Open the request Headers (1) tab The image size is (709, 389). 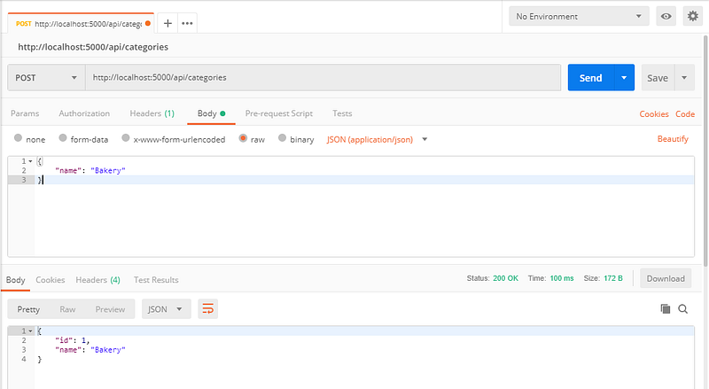(152, 113)
